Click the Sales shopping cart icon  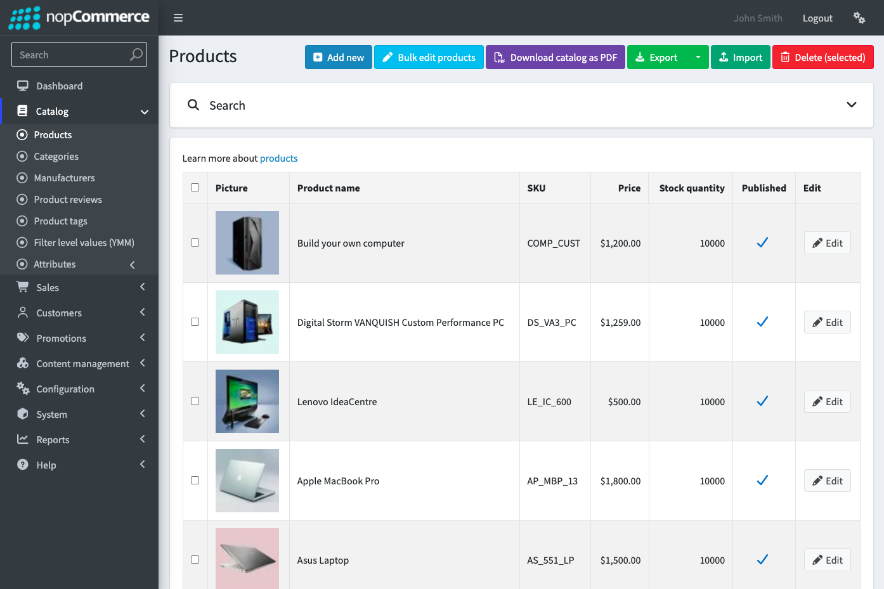pyautogui.click(x=23, y=287)
